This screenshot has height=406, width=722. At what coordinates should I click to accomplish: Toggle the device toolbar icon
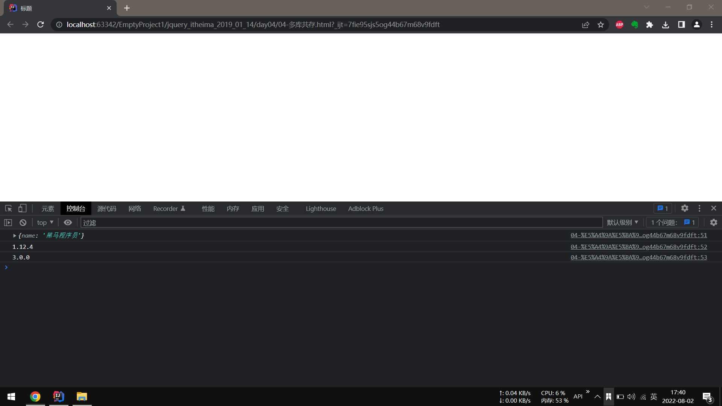23,208
